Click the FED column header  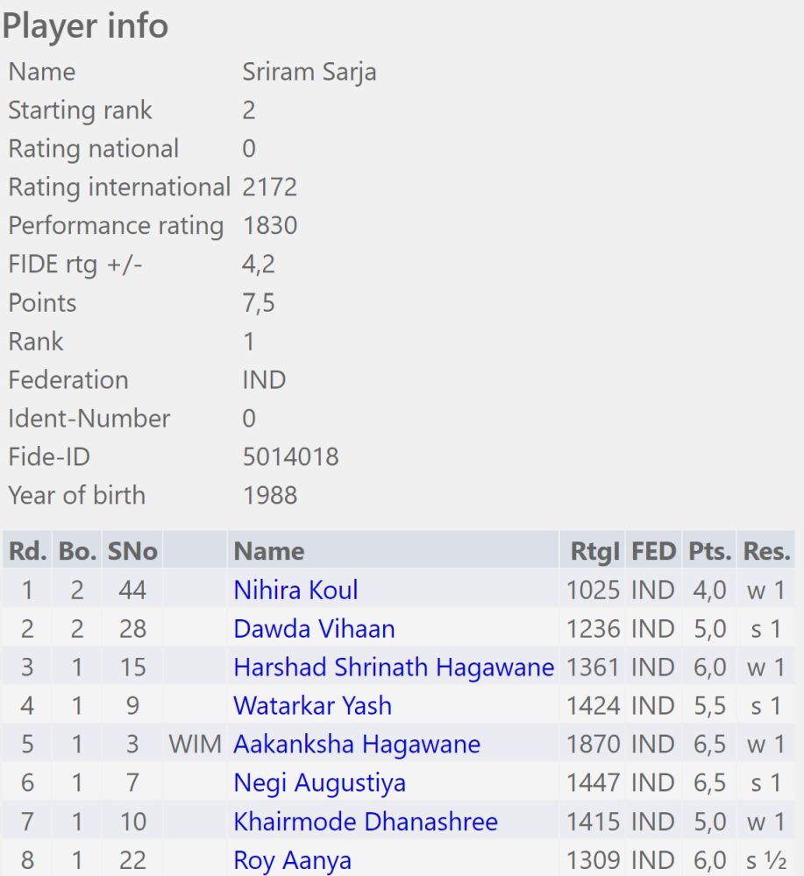pyautogui.click(x=654, y=552)
